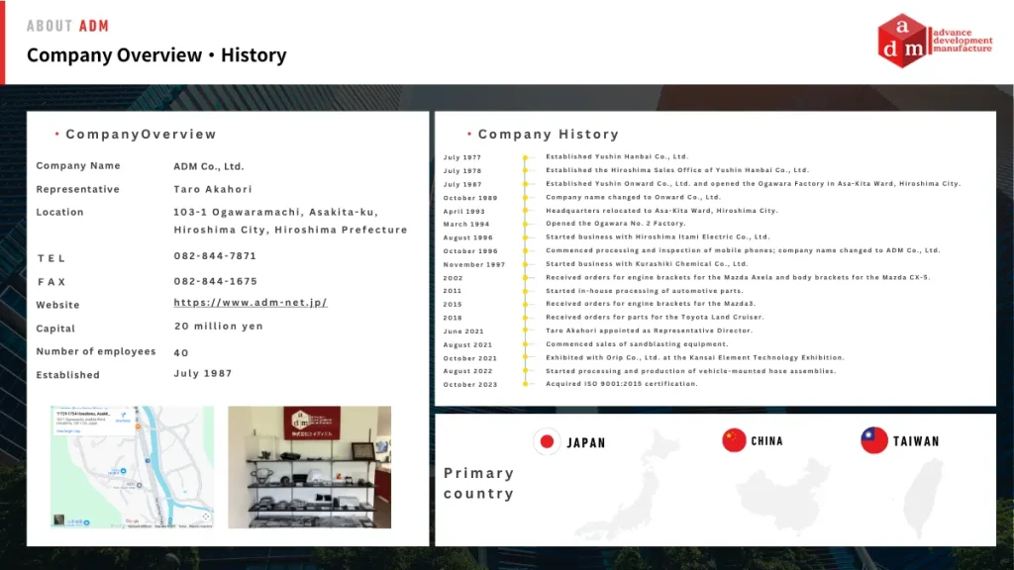
Task: Click the TEL number 082-844-7871
Action: pyautogui.click(x=215, y=256)
